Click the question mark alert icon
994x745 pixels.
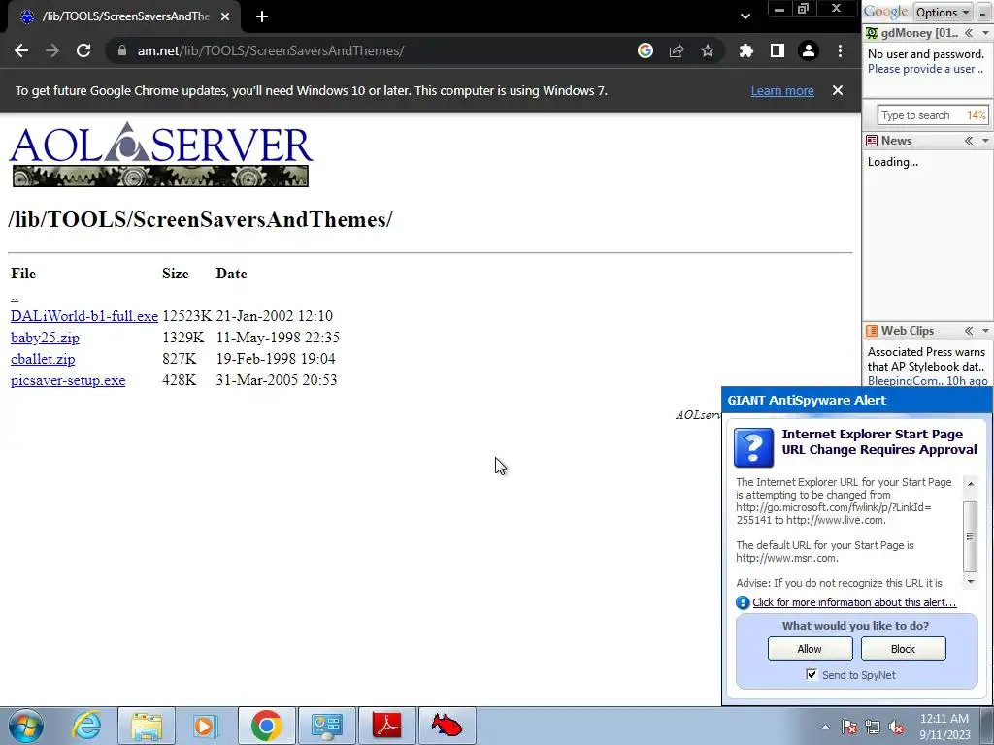[x=753, y=447]
